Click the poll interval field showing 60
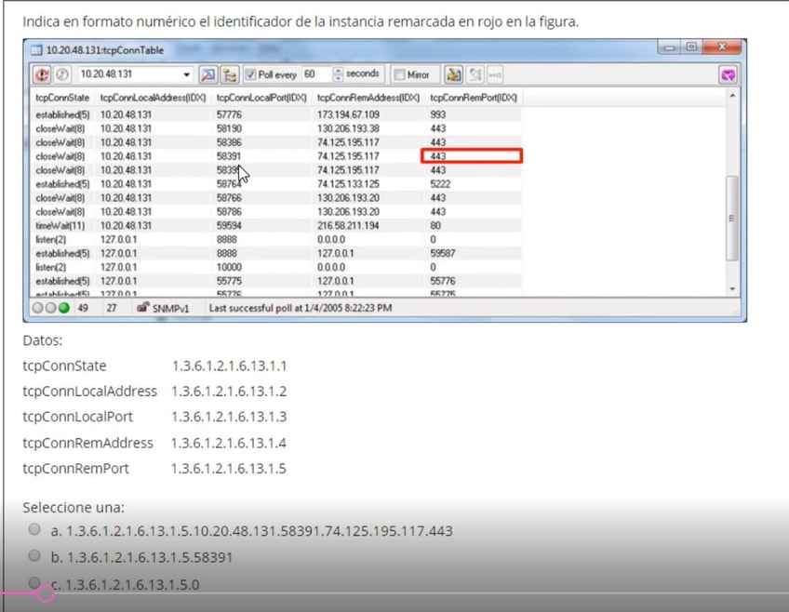This screenshot has width=789, height=612. (x=316, y=74)
